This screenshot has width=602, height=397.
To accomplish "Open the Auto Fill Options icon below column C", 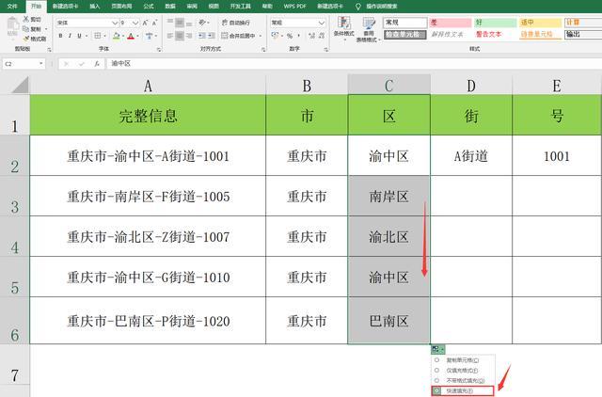I will click(x=438, y=349).
